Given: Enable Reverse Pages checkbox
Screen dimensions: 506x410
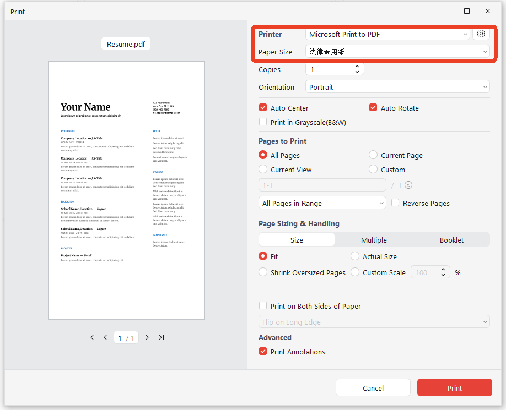Looking at the screenshot, I should coord(395,203).
